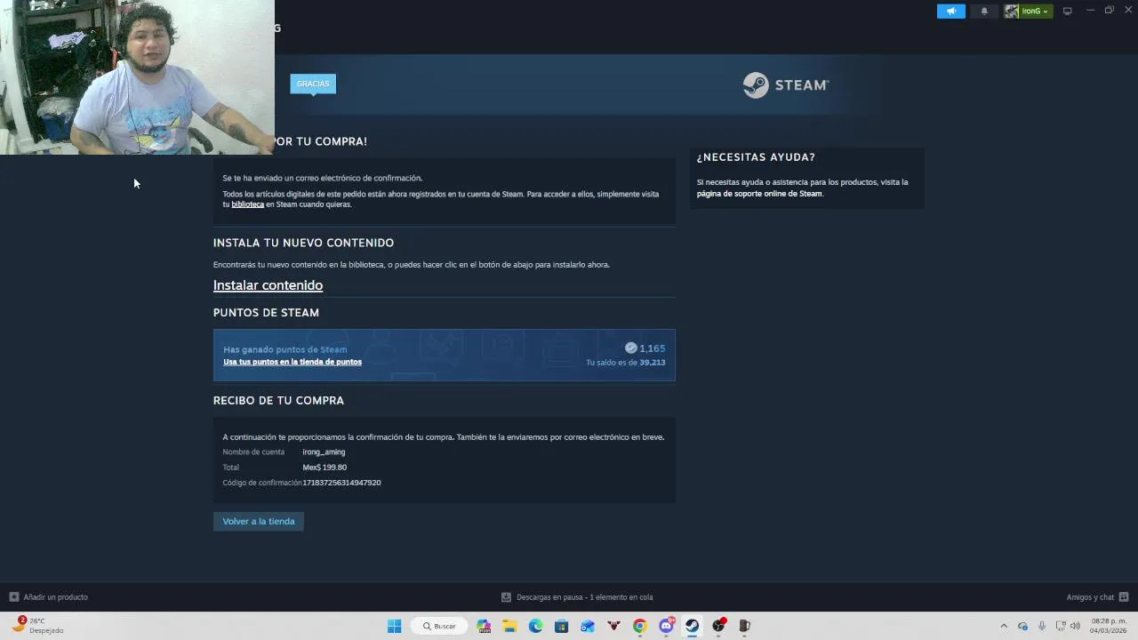Open 'Amigos y chat' panel
The image size is (1138, 640).
[x=1090, y=597]
